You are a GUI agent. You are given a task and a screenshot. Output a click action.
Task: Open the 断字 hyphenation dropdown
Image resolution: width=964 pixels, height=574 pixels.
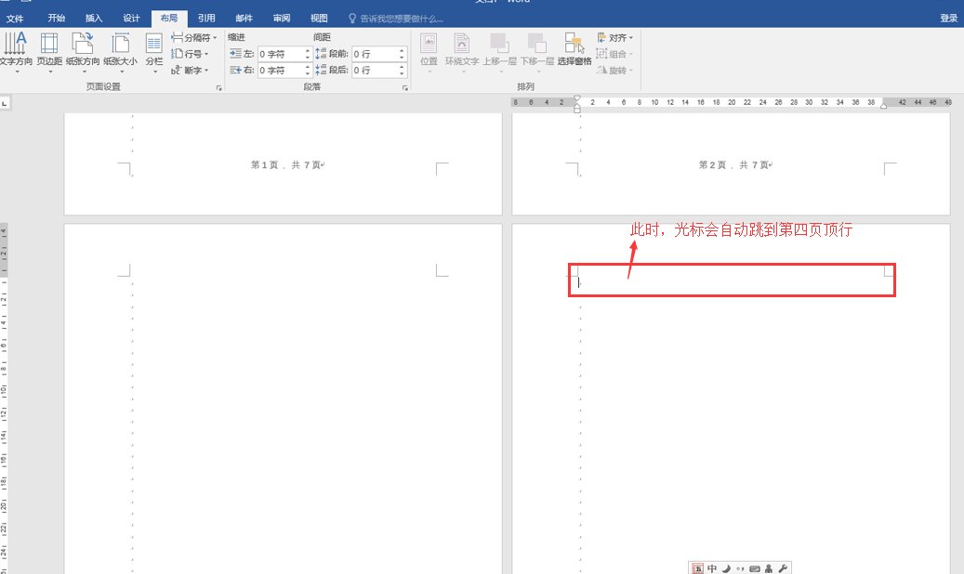[x=191, y=70]
